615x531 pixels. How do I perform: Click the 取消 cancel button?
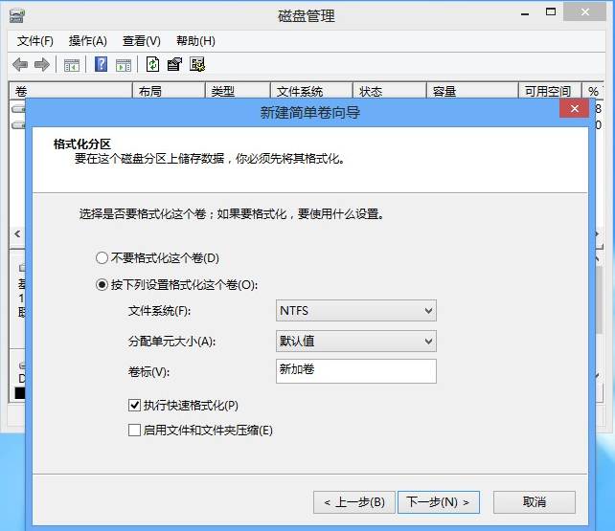pyautogui.click(x=535, y=502)
